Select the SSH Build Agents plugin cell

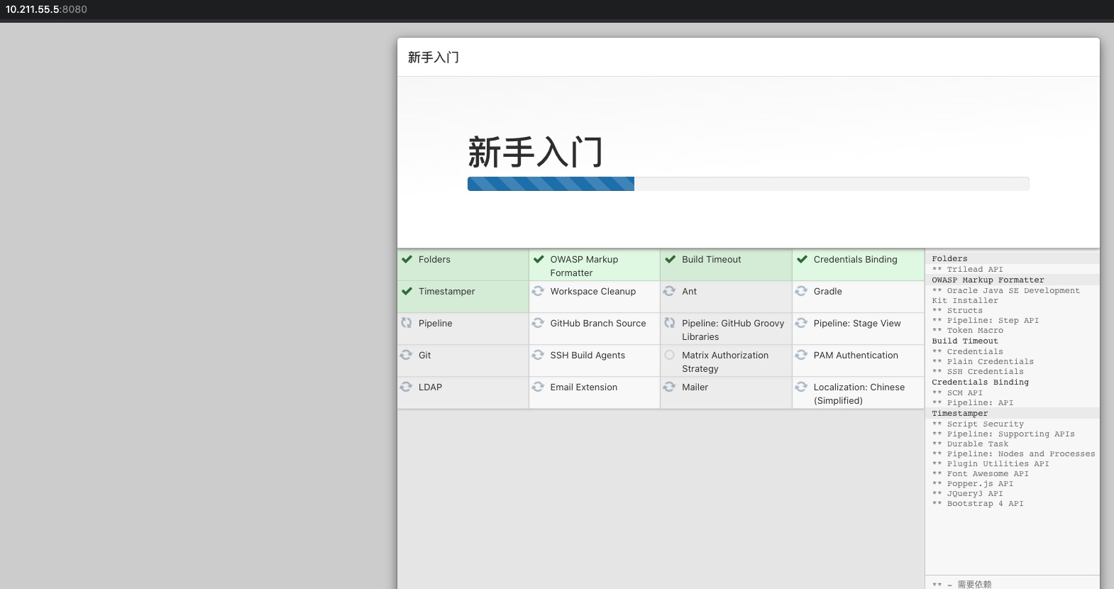point(594,360)
